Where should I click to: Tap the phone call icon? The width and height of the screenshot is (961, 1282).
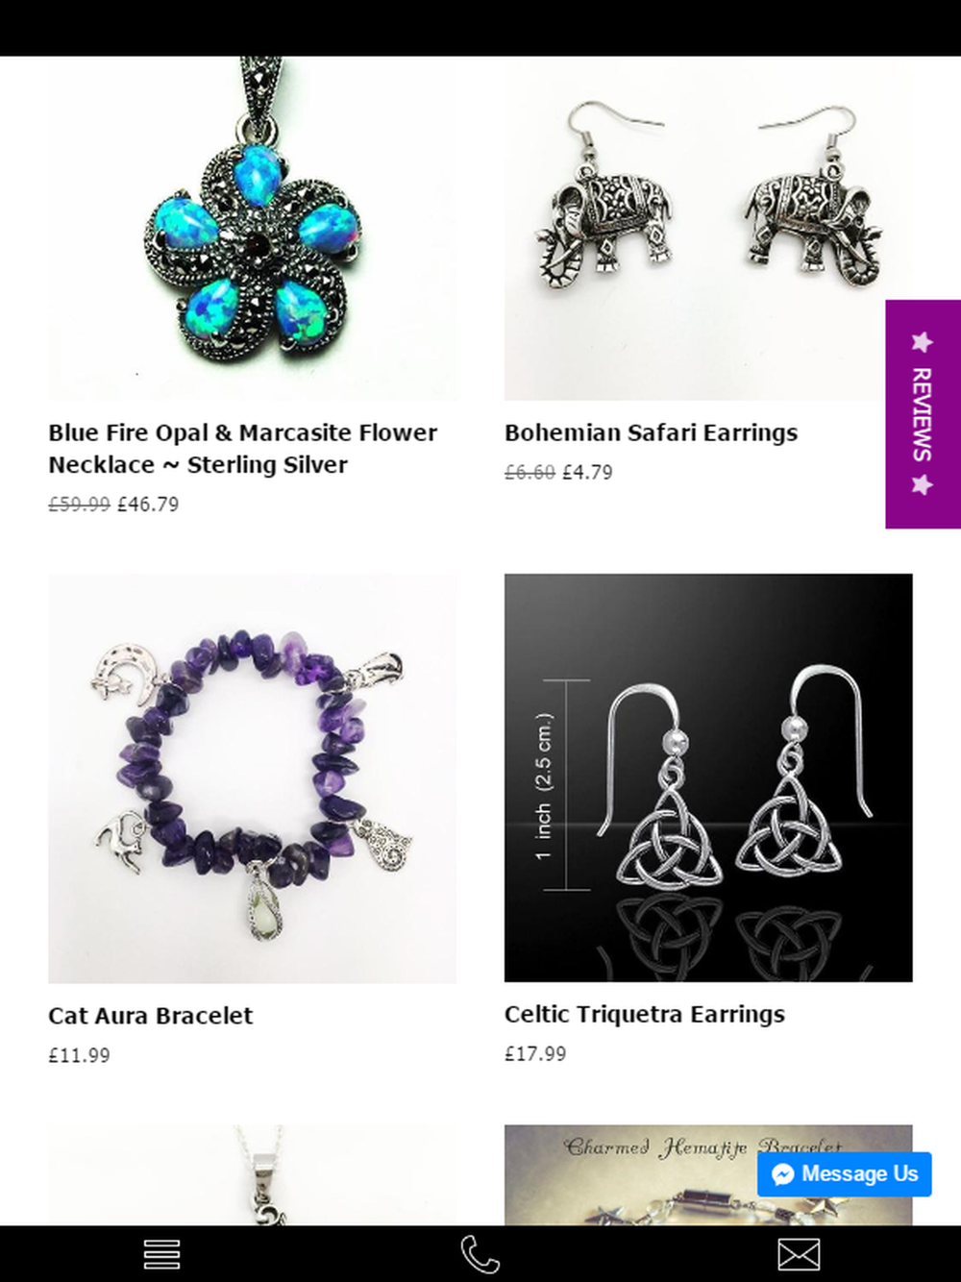click(x=480, y=1254)
